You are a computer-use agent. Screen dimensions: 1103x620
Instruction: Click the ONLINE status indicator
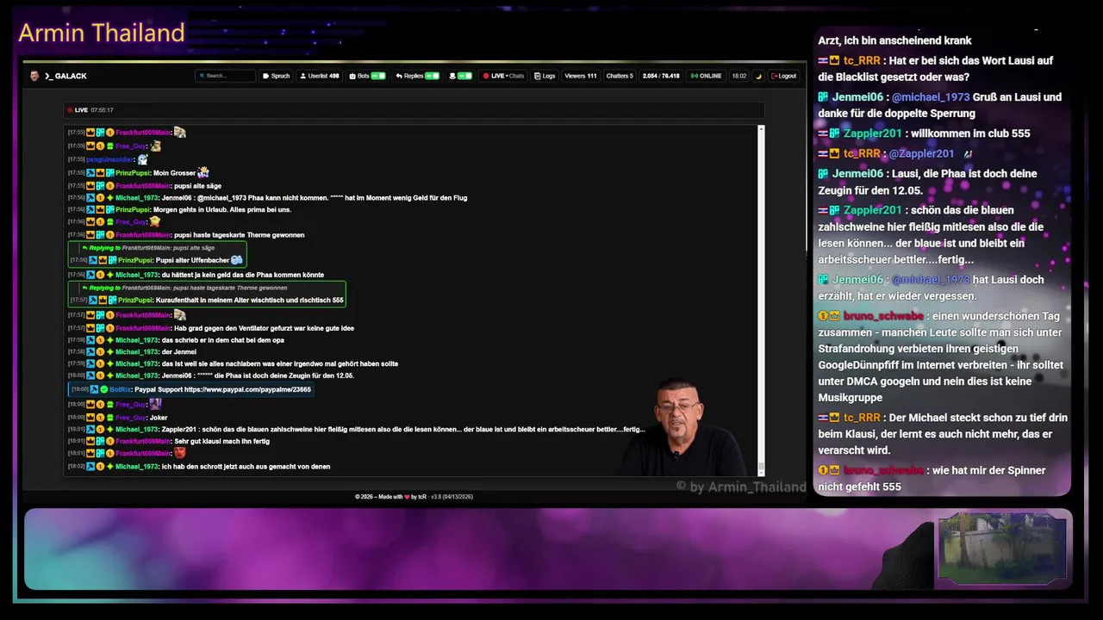[x=707, y=76]
